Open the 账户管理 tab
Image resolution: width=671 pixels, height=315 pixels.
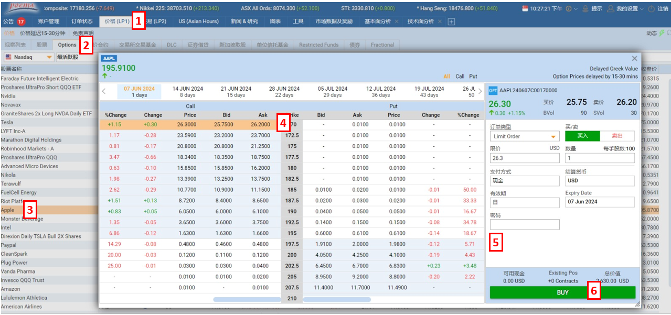(49, 21)
